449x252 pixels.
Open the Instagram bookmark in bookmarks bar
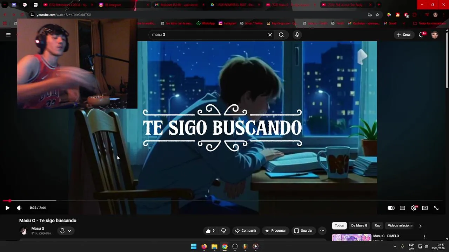point(227,23)
